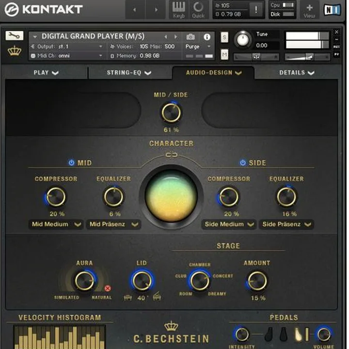Screen dimensions: 349x349
Task: Click the large CHARACTER orb control
Action: pyautogui.click(x=171, y=196)
